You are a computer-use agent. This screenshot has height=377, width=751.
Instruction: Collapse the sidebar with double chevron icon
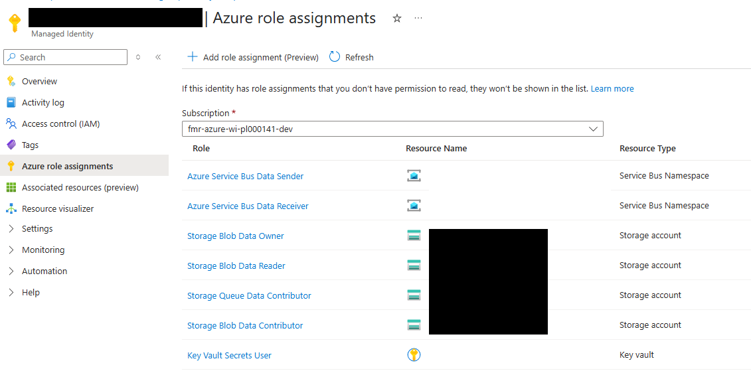[x=158, y=57]
